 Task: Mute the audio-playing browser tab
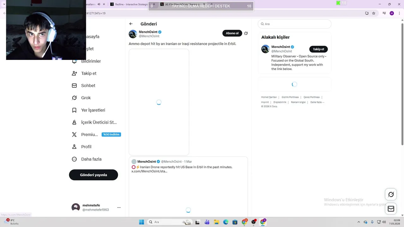pos(99,4)
